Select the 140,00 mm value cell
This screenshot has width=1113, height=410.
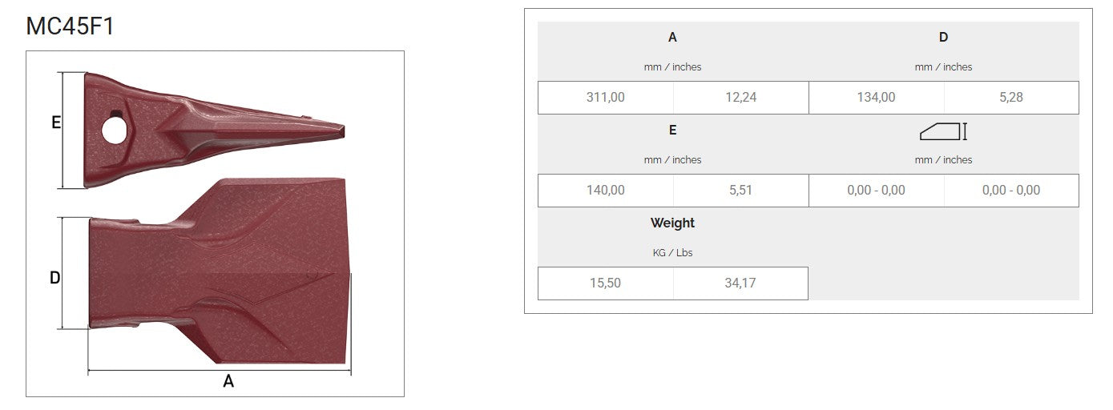(x=606, y=191)
